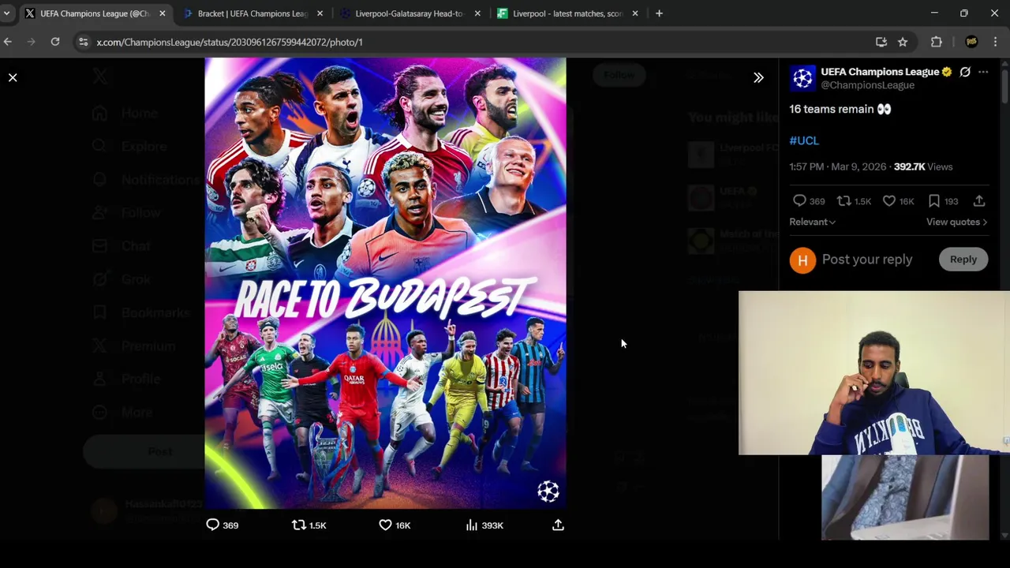The width and height of the screenshot is (1010, 568).
Task: Switch to the Liverpool-Galatasaray Head-to-head tab
Action: click(409, 13)
